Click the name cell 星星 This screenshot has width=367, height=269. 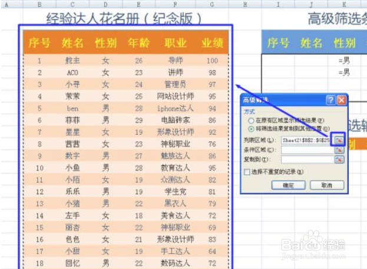point(72,132)
